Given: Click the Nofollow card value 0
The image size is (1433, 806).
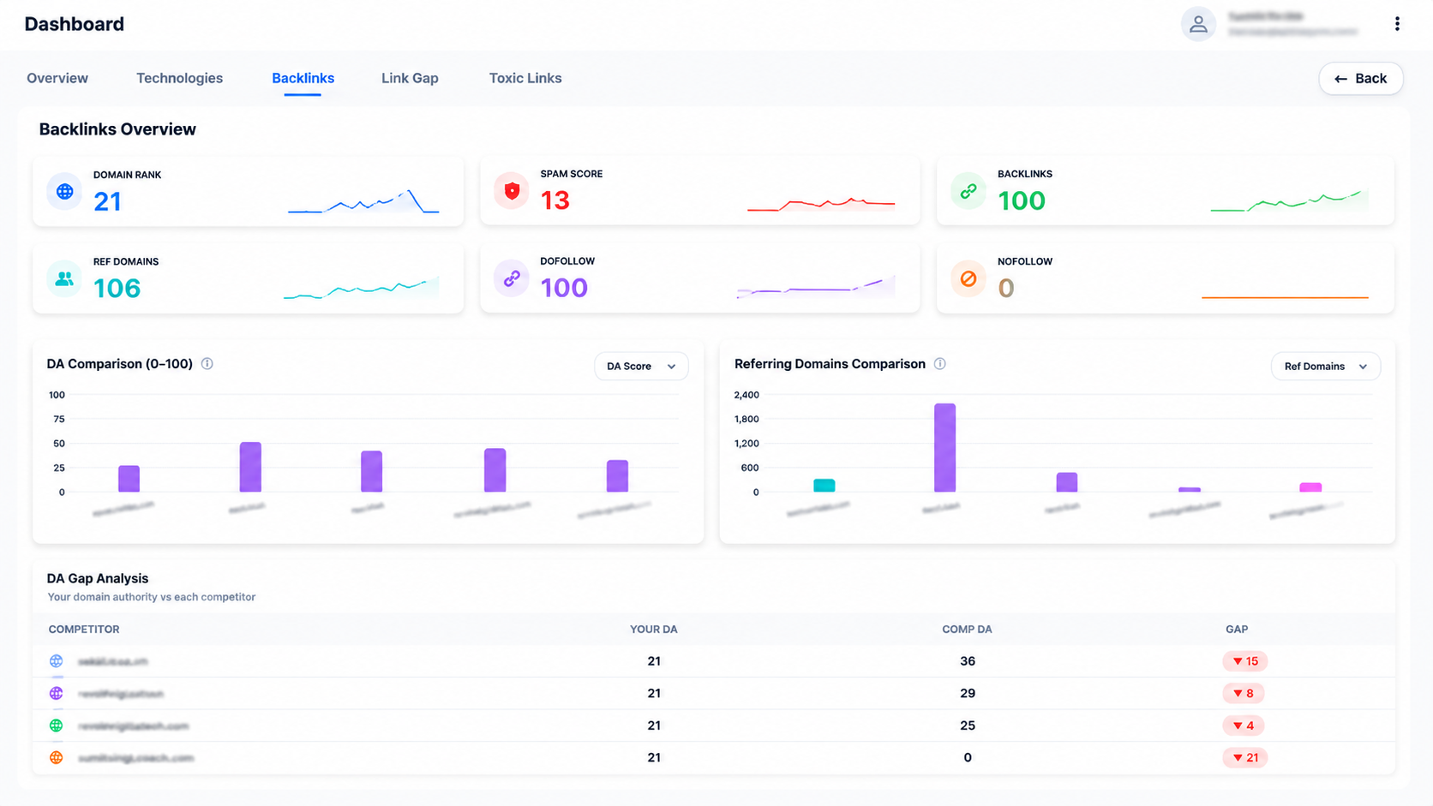Looking at the screenshot, I should (x=1006, y=289).
